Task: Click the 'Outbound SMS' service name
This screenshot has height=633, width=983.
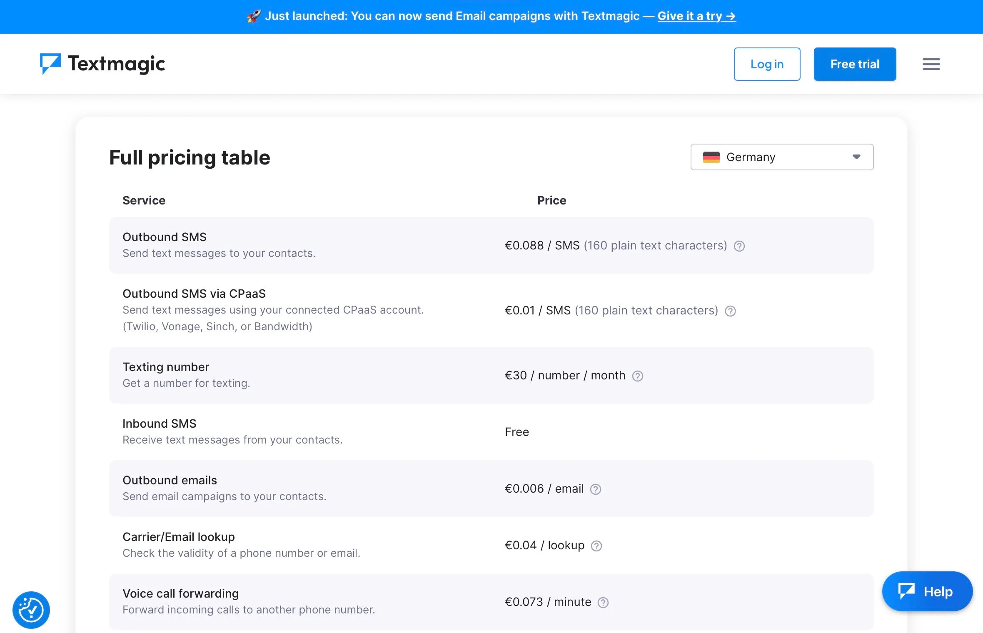Action: 165,237
